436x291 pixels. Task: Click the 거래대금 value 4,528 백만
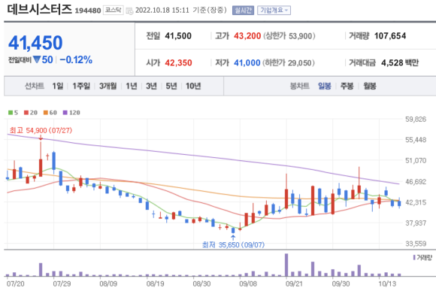(x=400, y=63)
